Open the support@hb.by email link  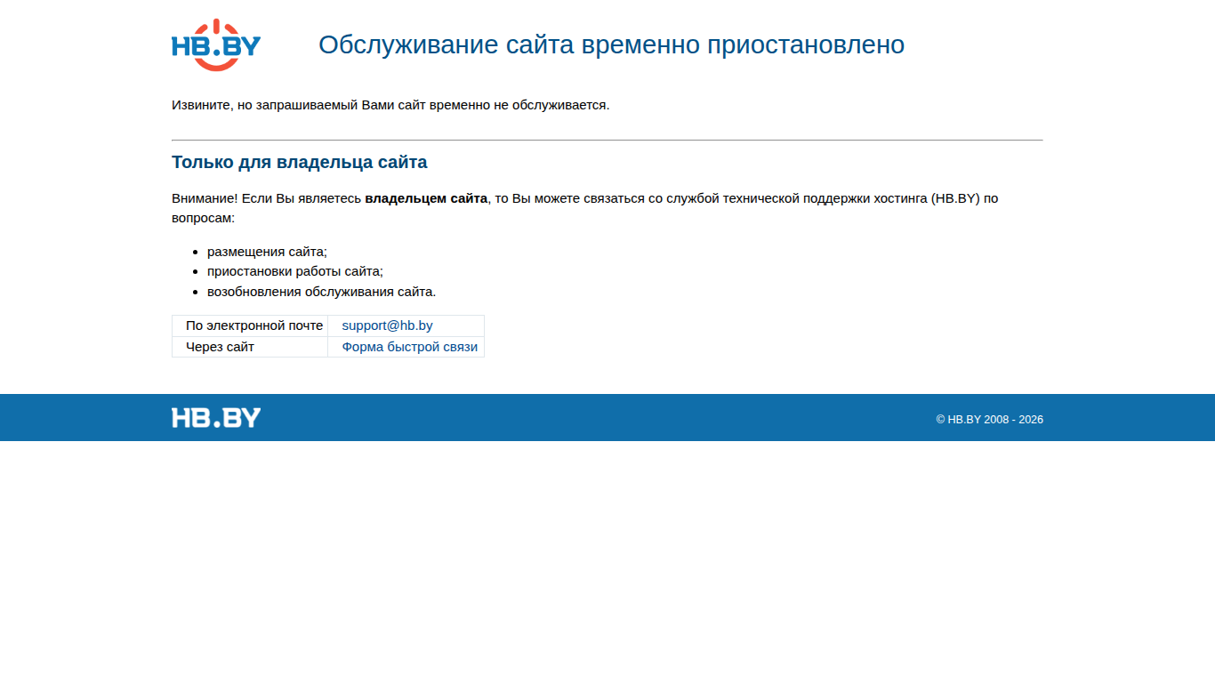click(387, 325)
